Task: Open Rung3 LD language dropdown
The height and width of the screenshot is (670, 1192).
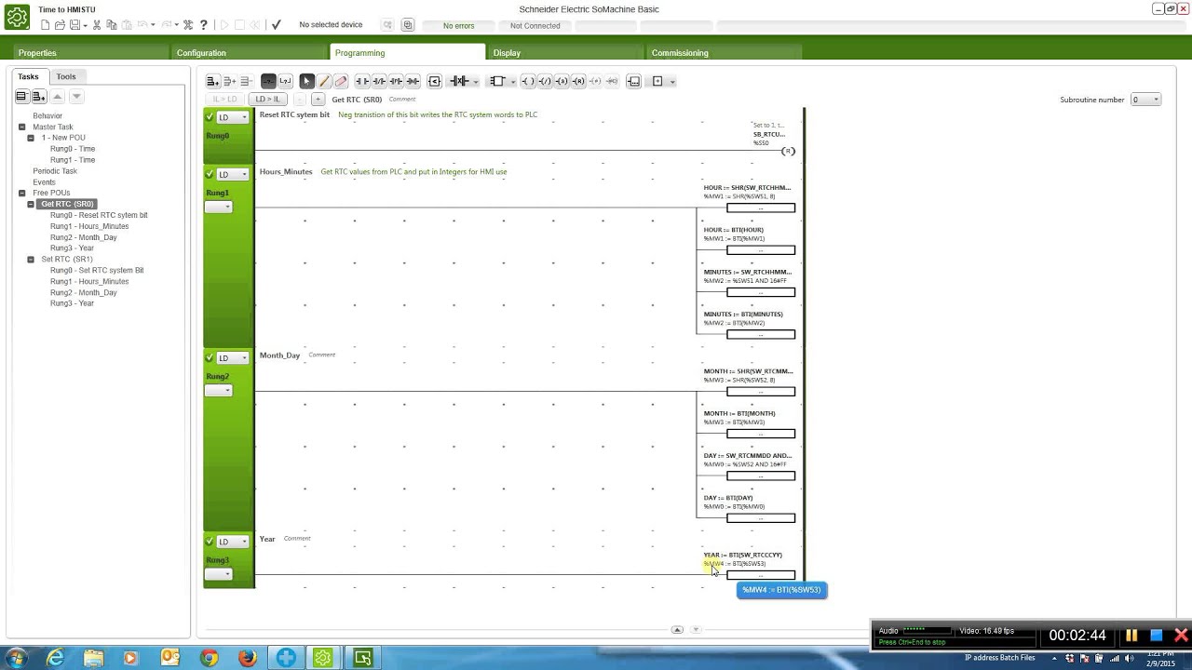Action: (233, 541)
